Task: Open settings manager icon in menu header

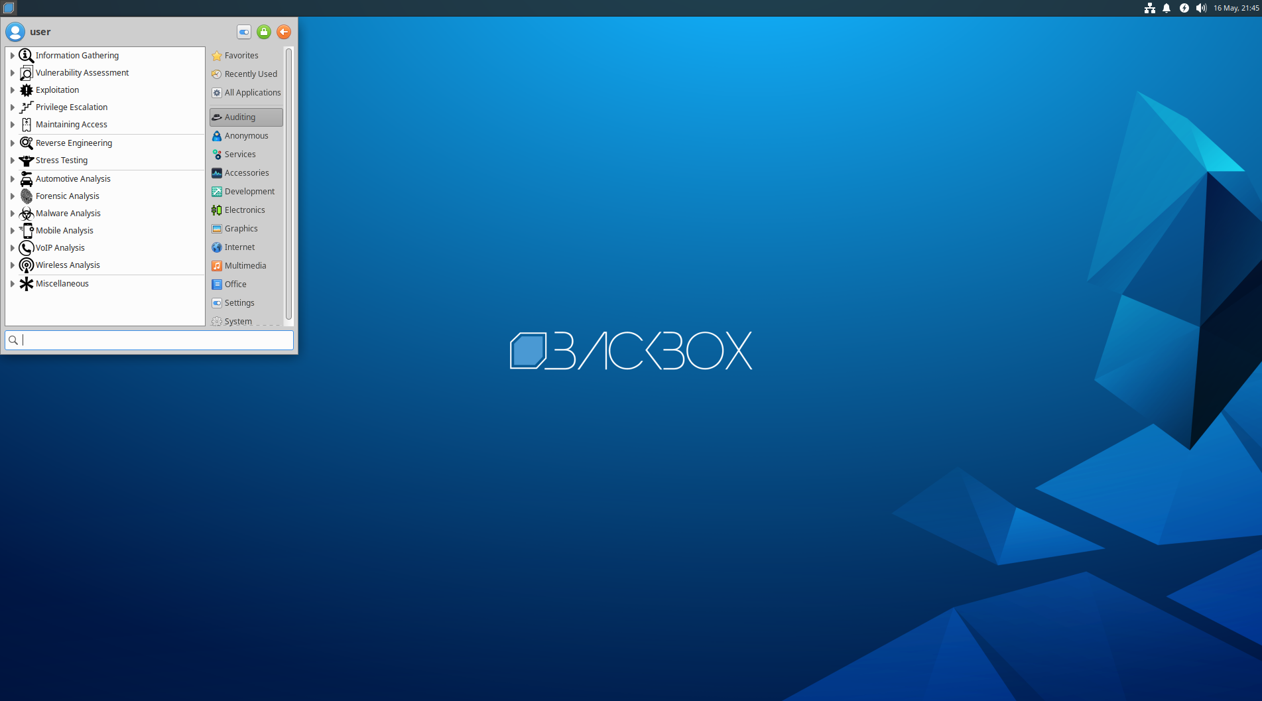Action: (x=244, y=32)
